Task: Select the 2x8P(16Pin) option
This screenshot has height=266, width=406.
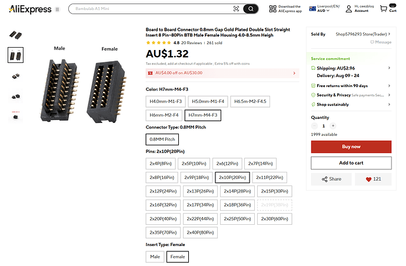Action: [162, 177]
